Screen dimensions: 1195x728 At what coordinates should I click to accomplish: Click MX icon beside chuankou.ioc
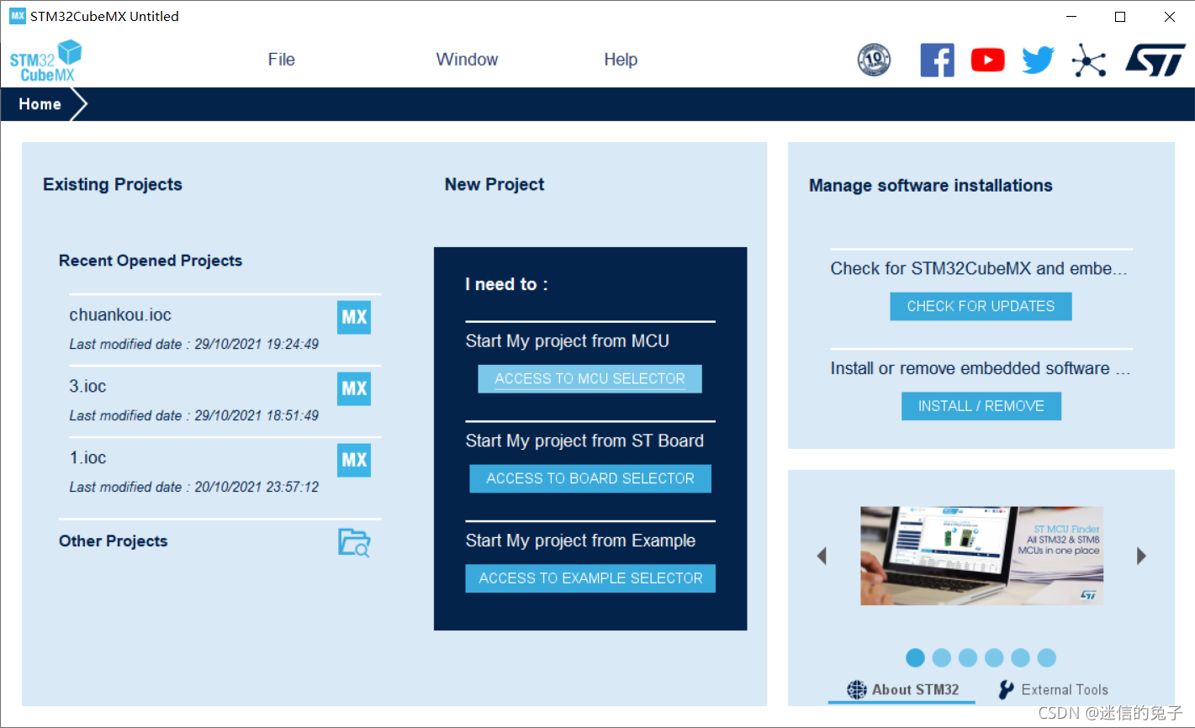[354, 317]
